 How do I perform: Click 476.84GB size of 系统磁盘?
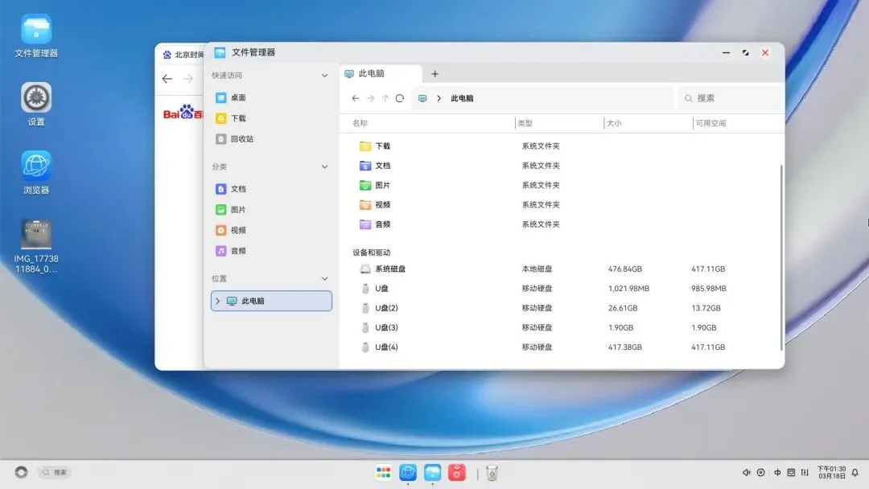point(624,269)
